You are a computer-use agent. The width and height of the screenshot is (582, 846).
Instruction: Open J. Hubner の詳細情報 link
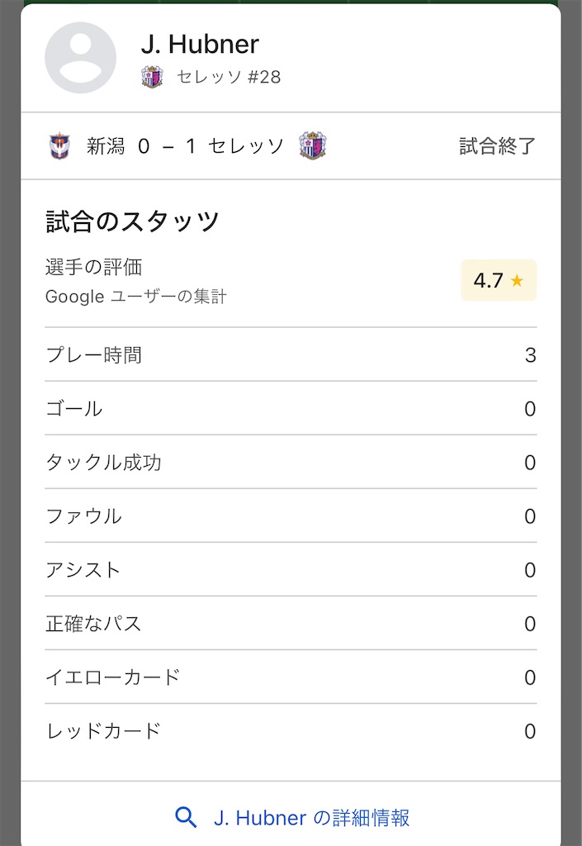click(311, 817)
